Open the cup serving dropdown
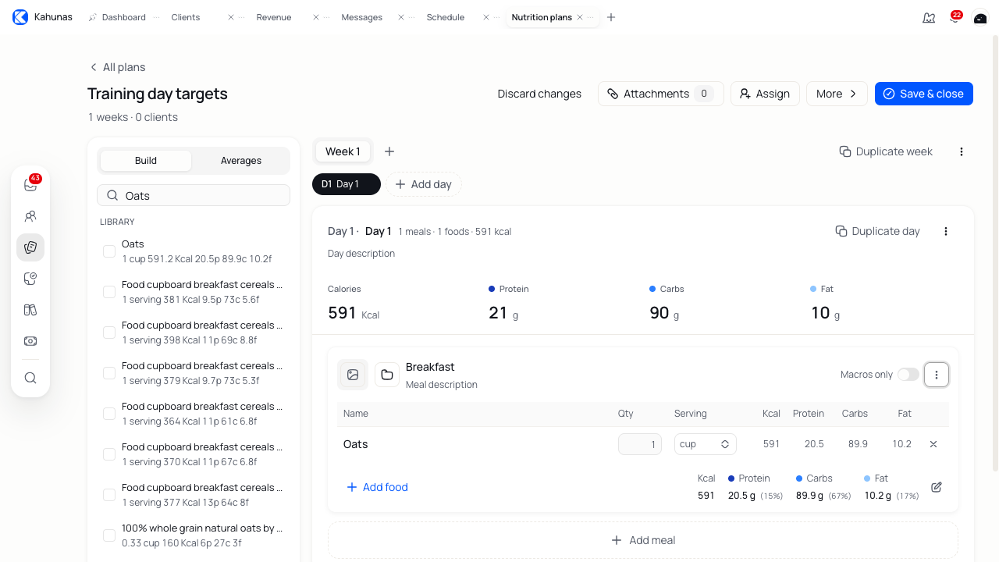Viewport: 999px width, 562px height. 706,444
